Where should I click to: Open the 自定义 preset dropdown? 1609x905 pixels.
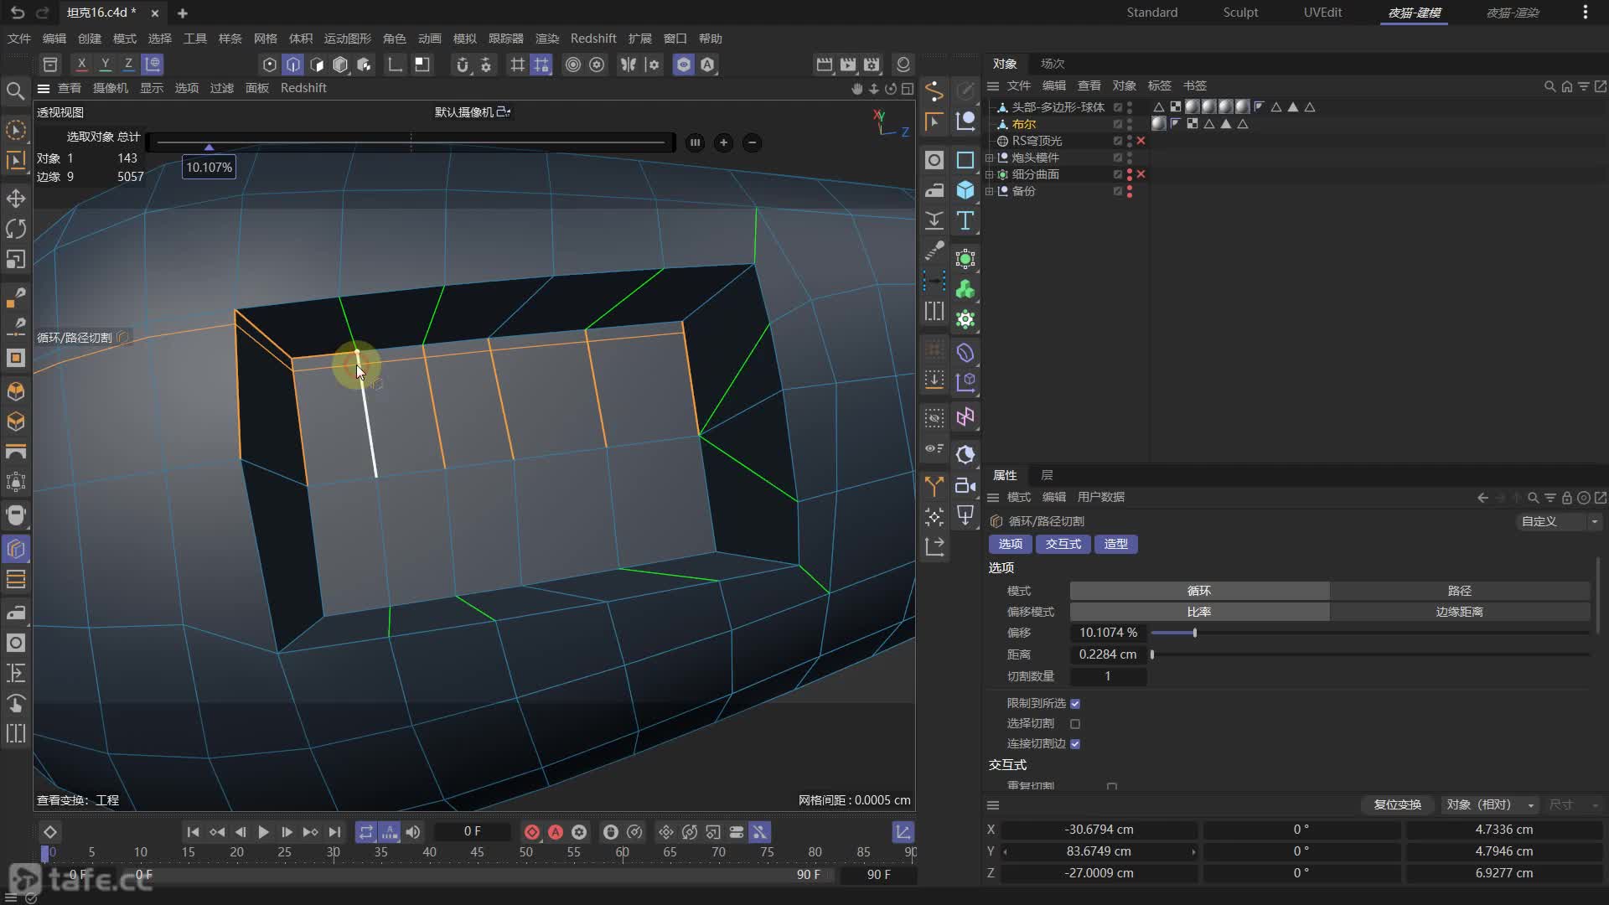tap(1559, 521)
